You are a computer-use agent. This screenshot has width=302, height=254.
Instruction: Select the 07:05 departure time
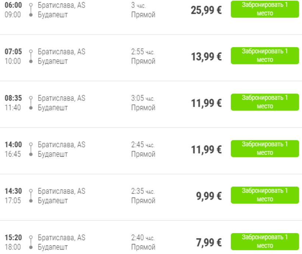[x=13, y=52]
